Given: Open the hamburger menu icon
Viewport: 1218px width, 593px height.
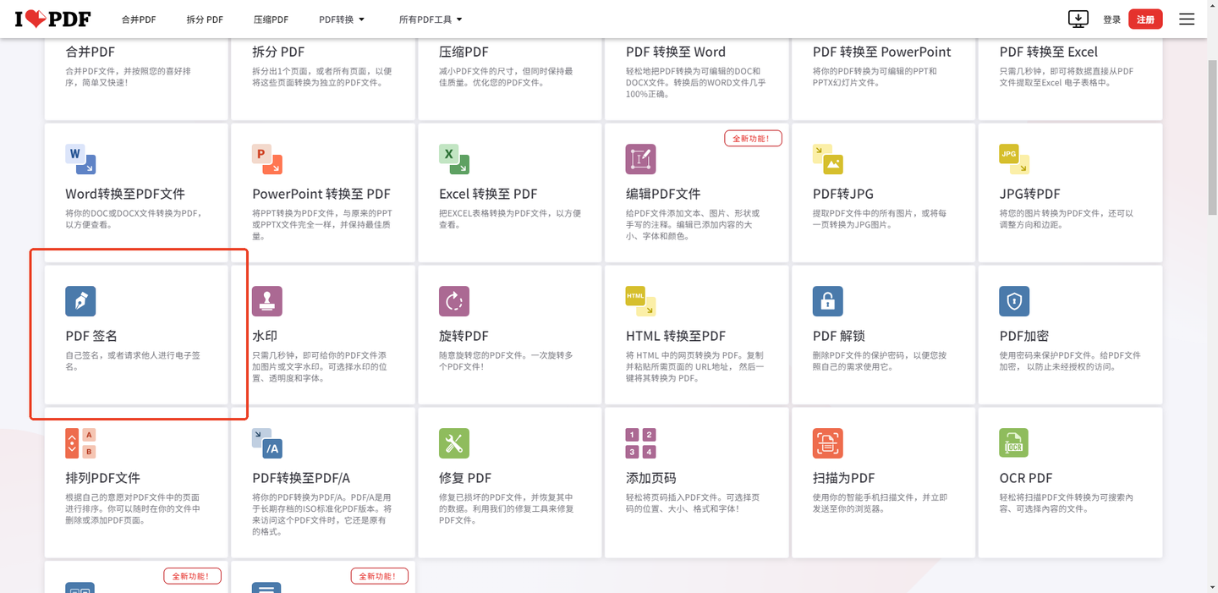Looking at the screenshot, I should click(1187, 19).
